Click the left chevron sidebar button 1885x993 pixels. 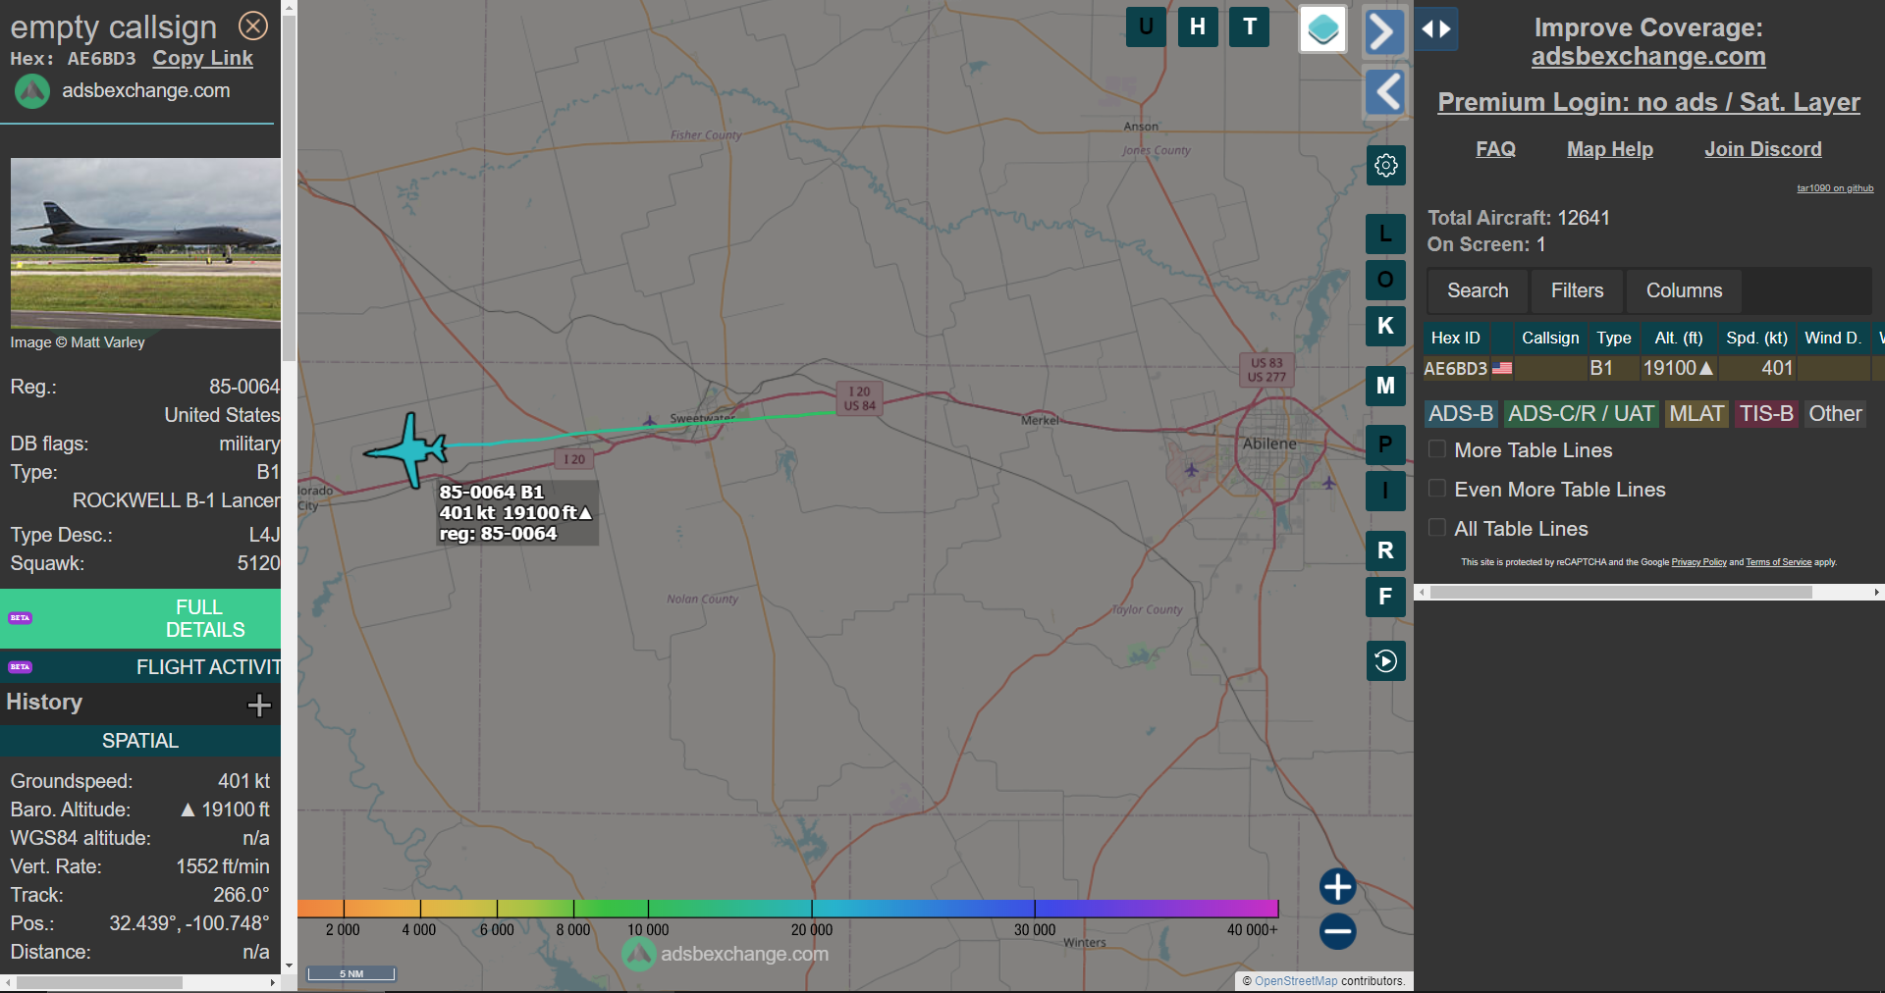coord(1386,93)
